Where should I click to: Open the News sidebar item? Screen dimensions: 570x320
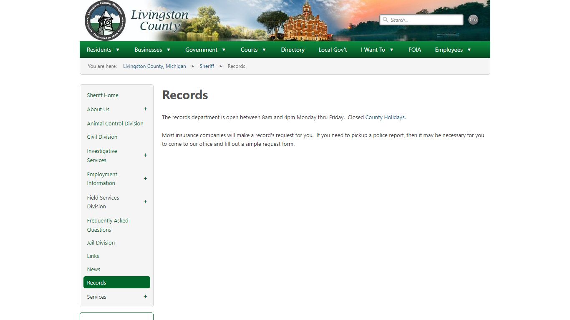coord(93,269)
